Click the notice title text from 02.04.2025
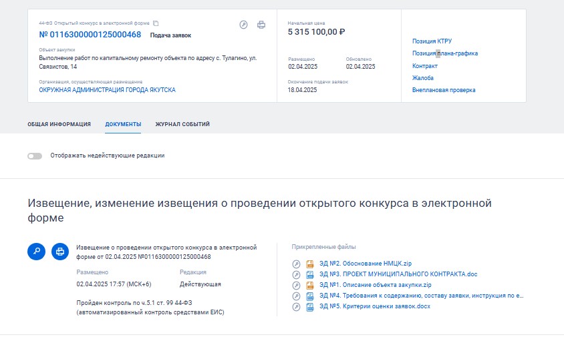 pos(166,252)
